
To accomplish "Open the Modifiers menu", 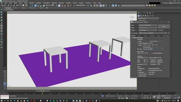I will point(32,3).
